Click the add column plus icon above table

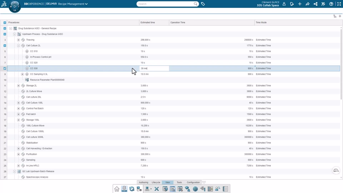point(340,16)
